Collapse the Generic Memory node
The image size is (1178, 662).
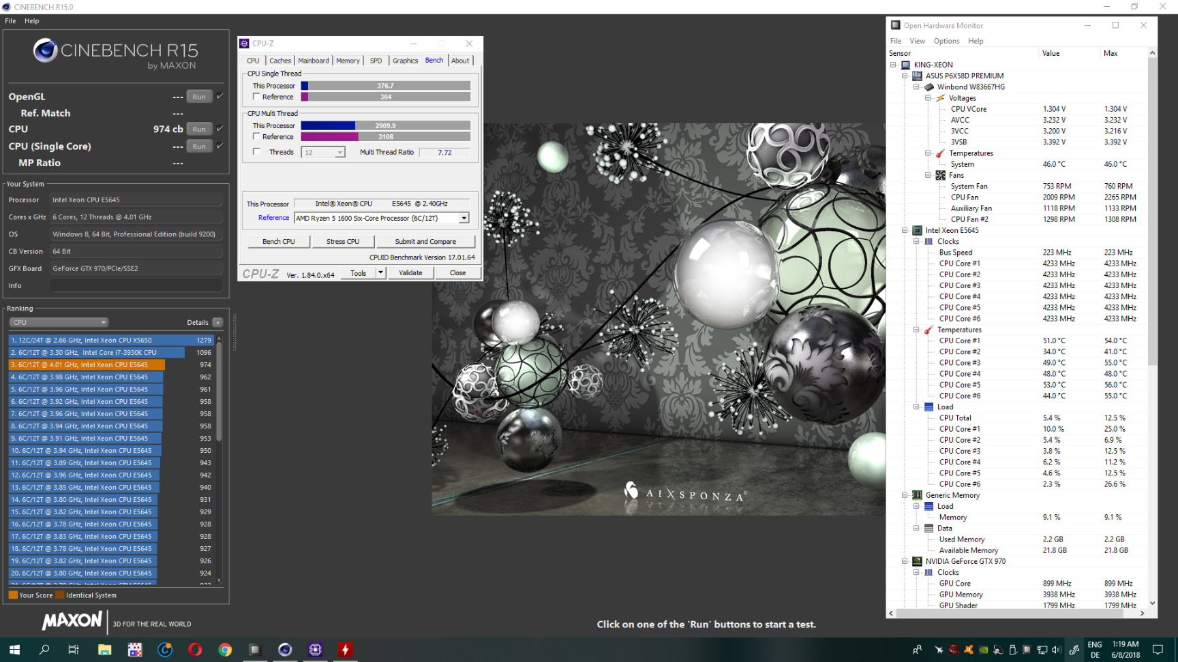[905, 495]
